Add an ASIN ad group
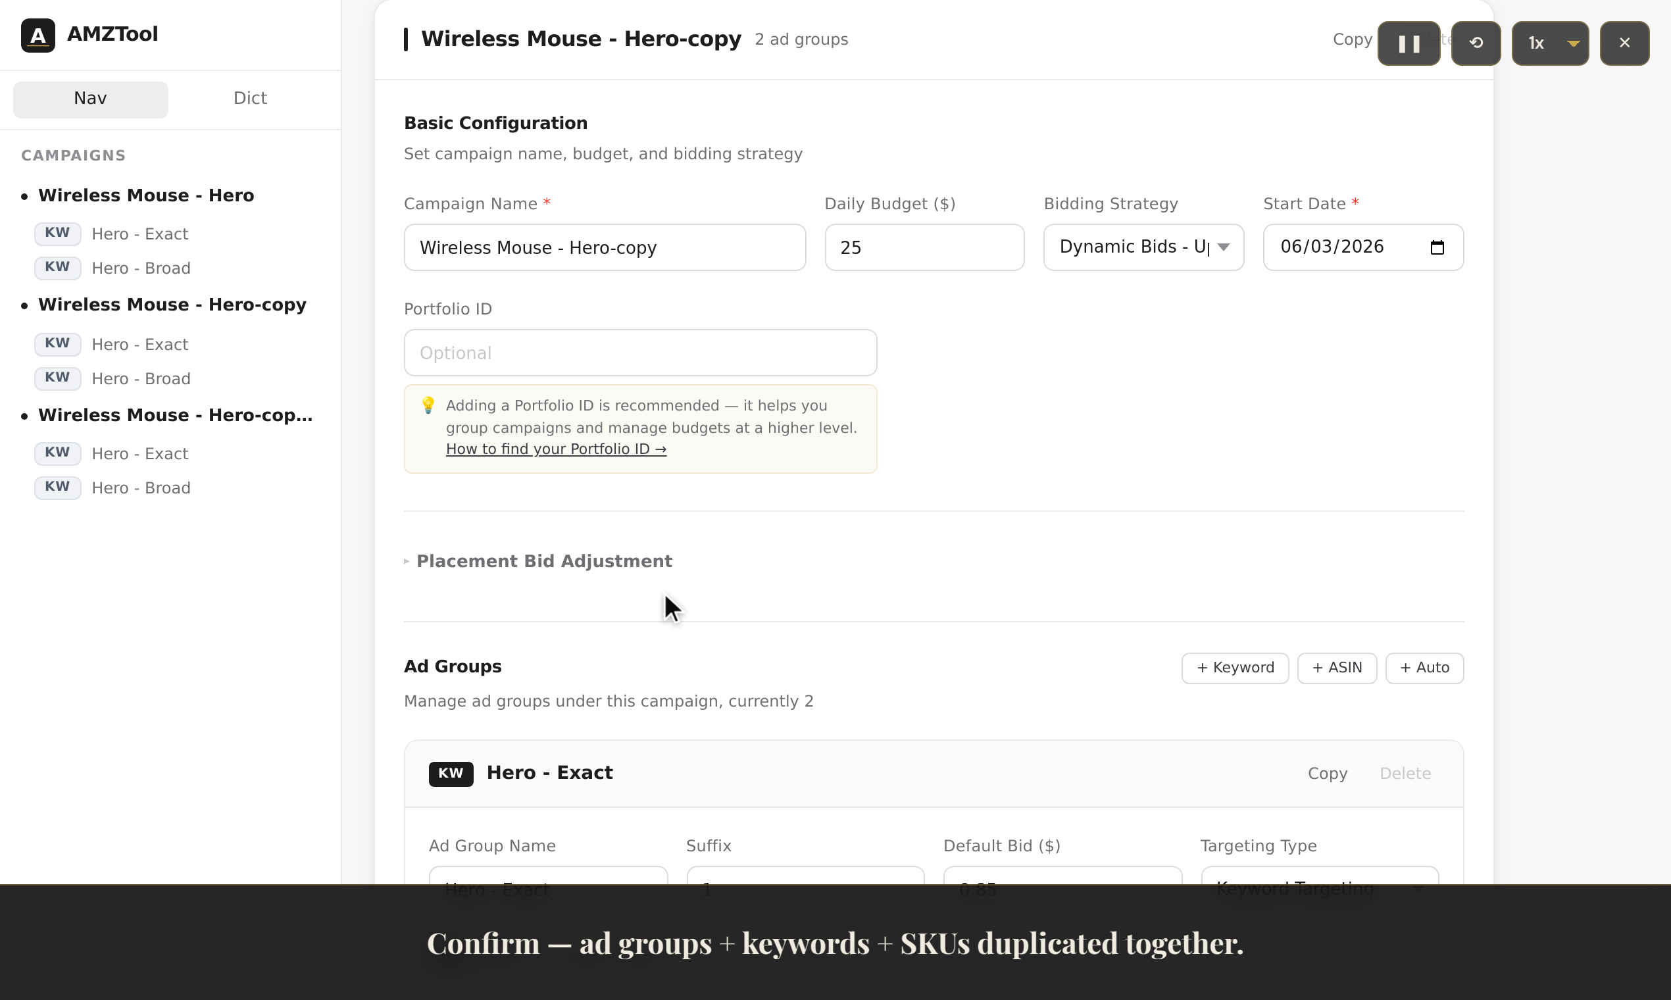 pos(1337,668)
